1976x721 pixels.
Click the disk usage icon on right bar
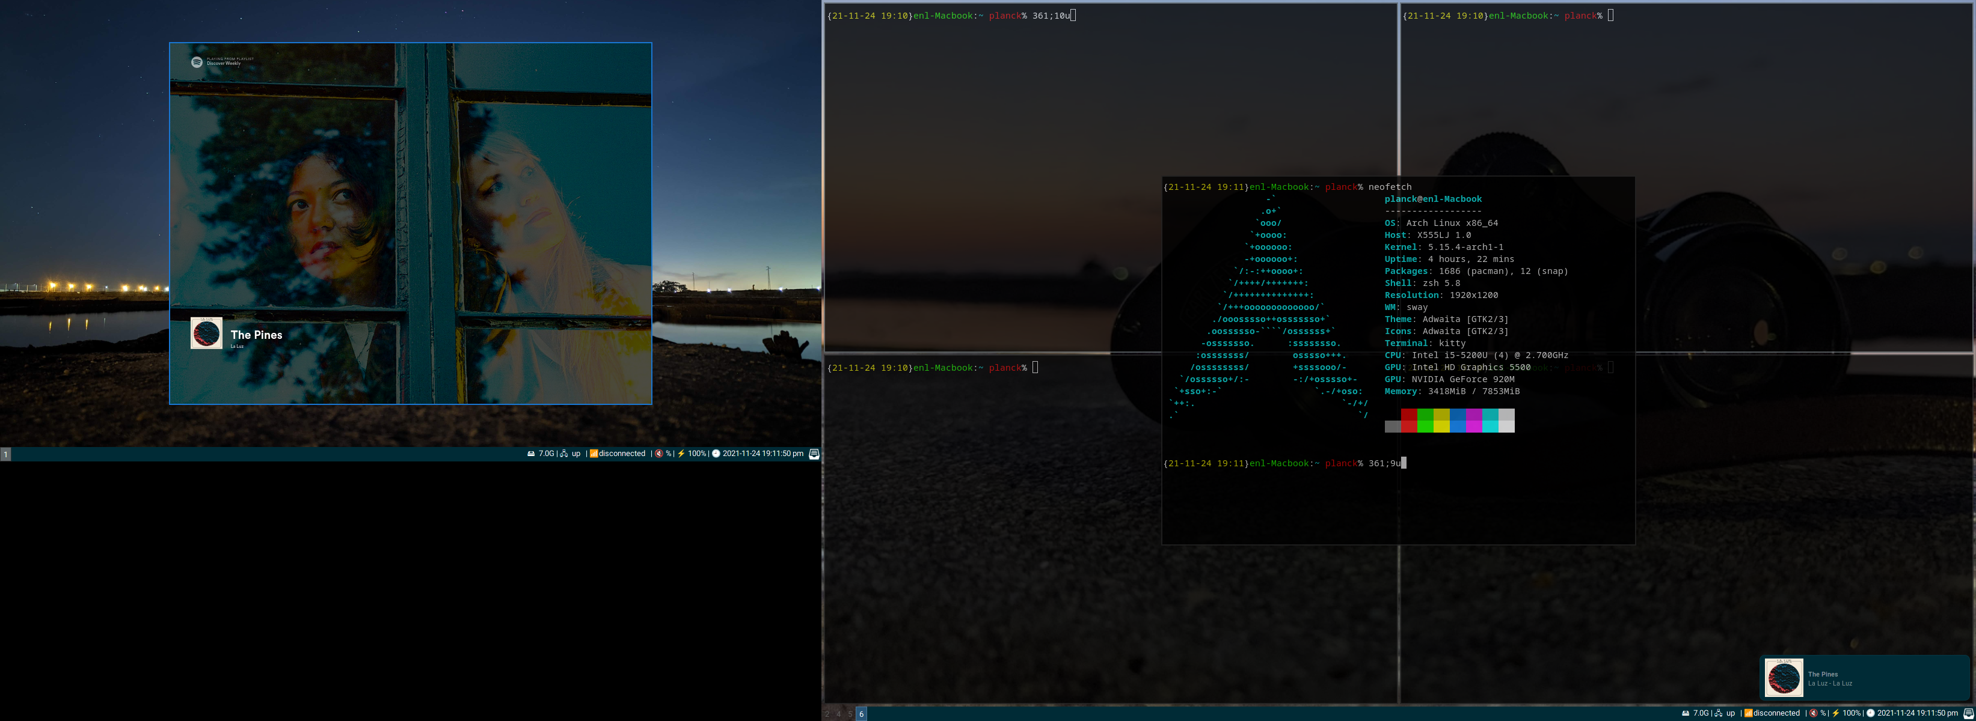1686,713
